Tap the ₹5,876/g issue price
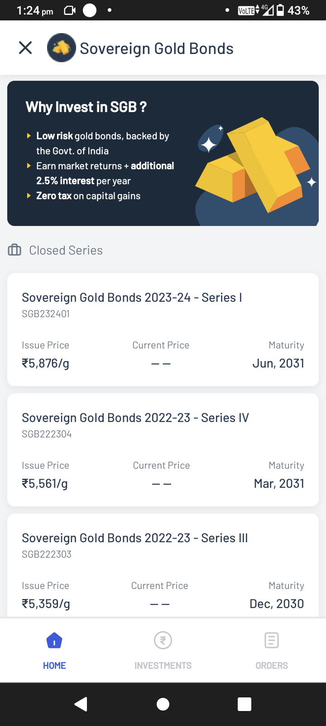Viewport: 326px width, 726px height. click(x=45, y=363)
